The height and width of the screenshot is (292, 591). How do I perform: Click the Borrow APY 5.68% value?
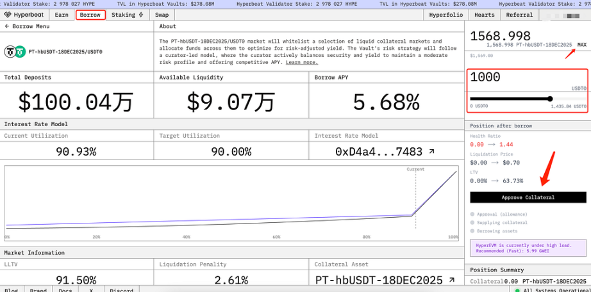point(386,102)
